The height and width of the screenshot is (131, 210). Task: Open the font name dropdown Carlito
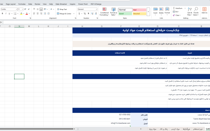16,9
